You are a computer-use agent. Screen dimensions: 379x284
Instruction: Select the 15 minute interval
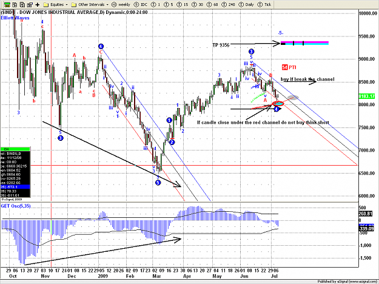pos(183,5)
